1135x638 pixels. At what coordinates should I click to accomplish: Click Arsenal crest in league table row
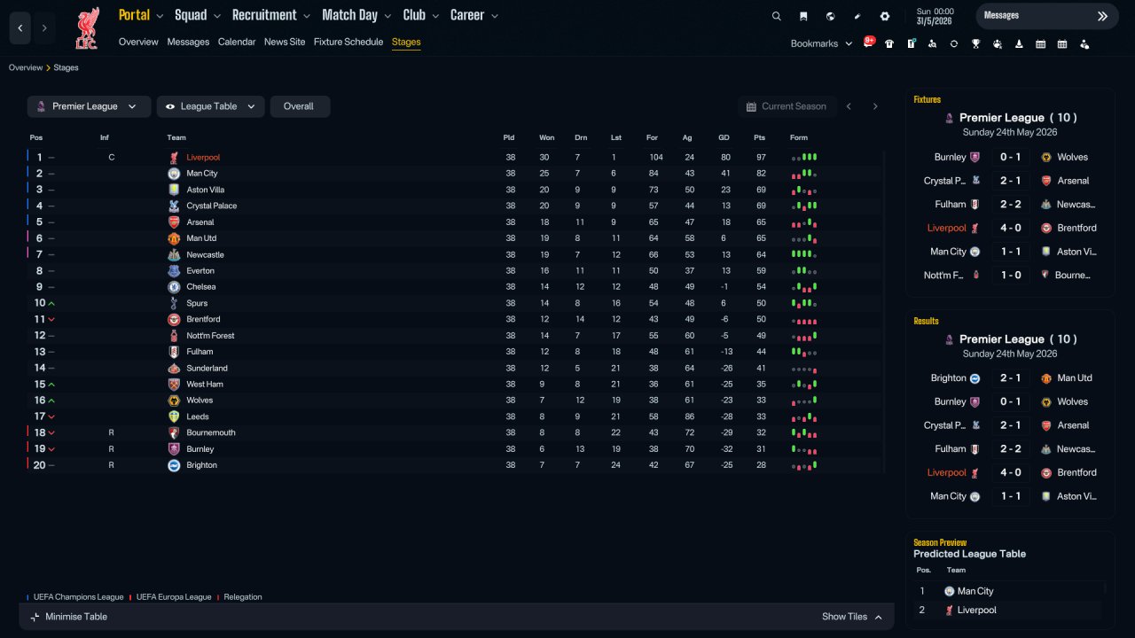(174, 222)
